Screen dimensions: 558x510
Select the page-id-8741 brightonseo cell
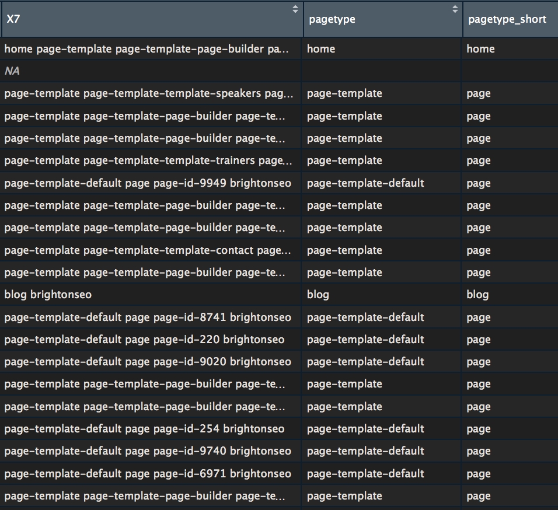click(x=148, y=317)
